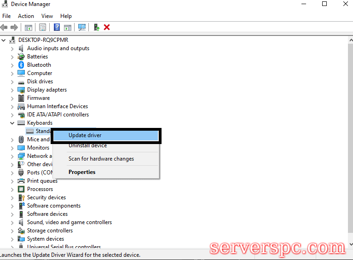Viewport: 353px width, 260px height.
Task: Click the Disk drives icon
Action: 21,82
